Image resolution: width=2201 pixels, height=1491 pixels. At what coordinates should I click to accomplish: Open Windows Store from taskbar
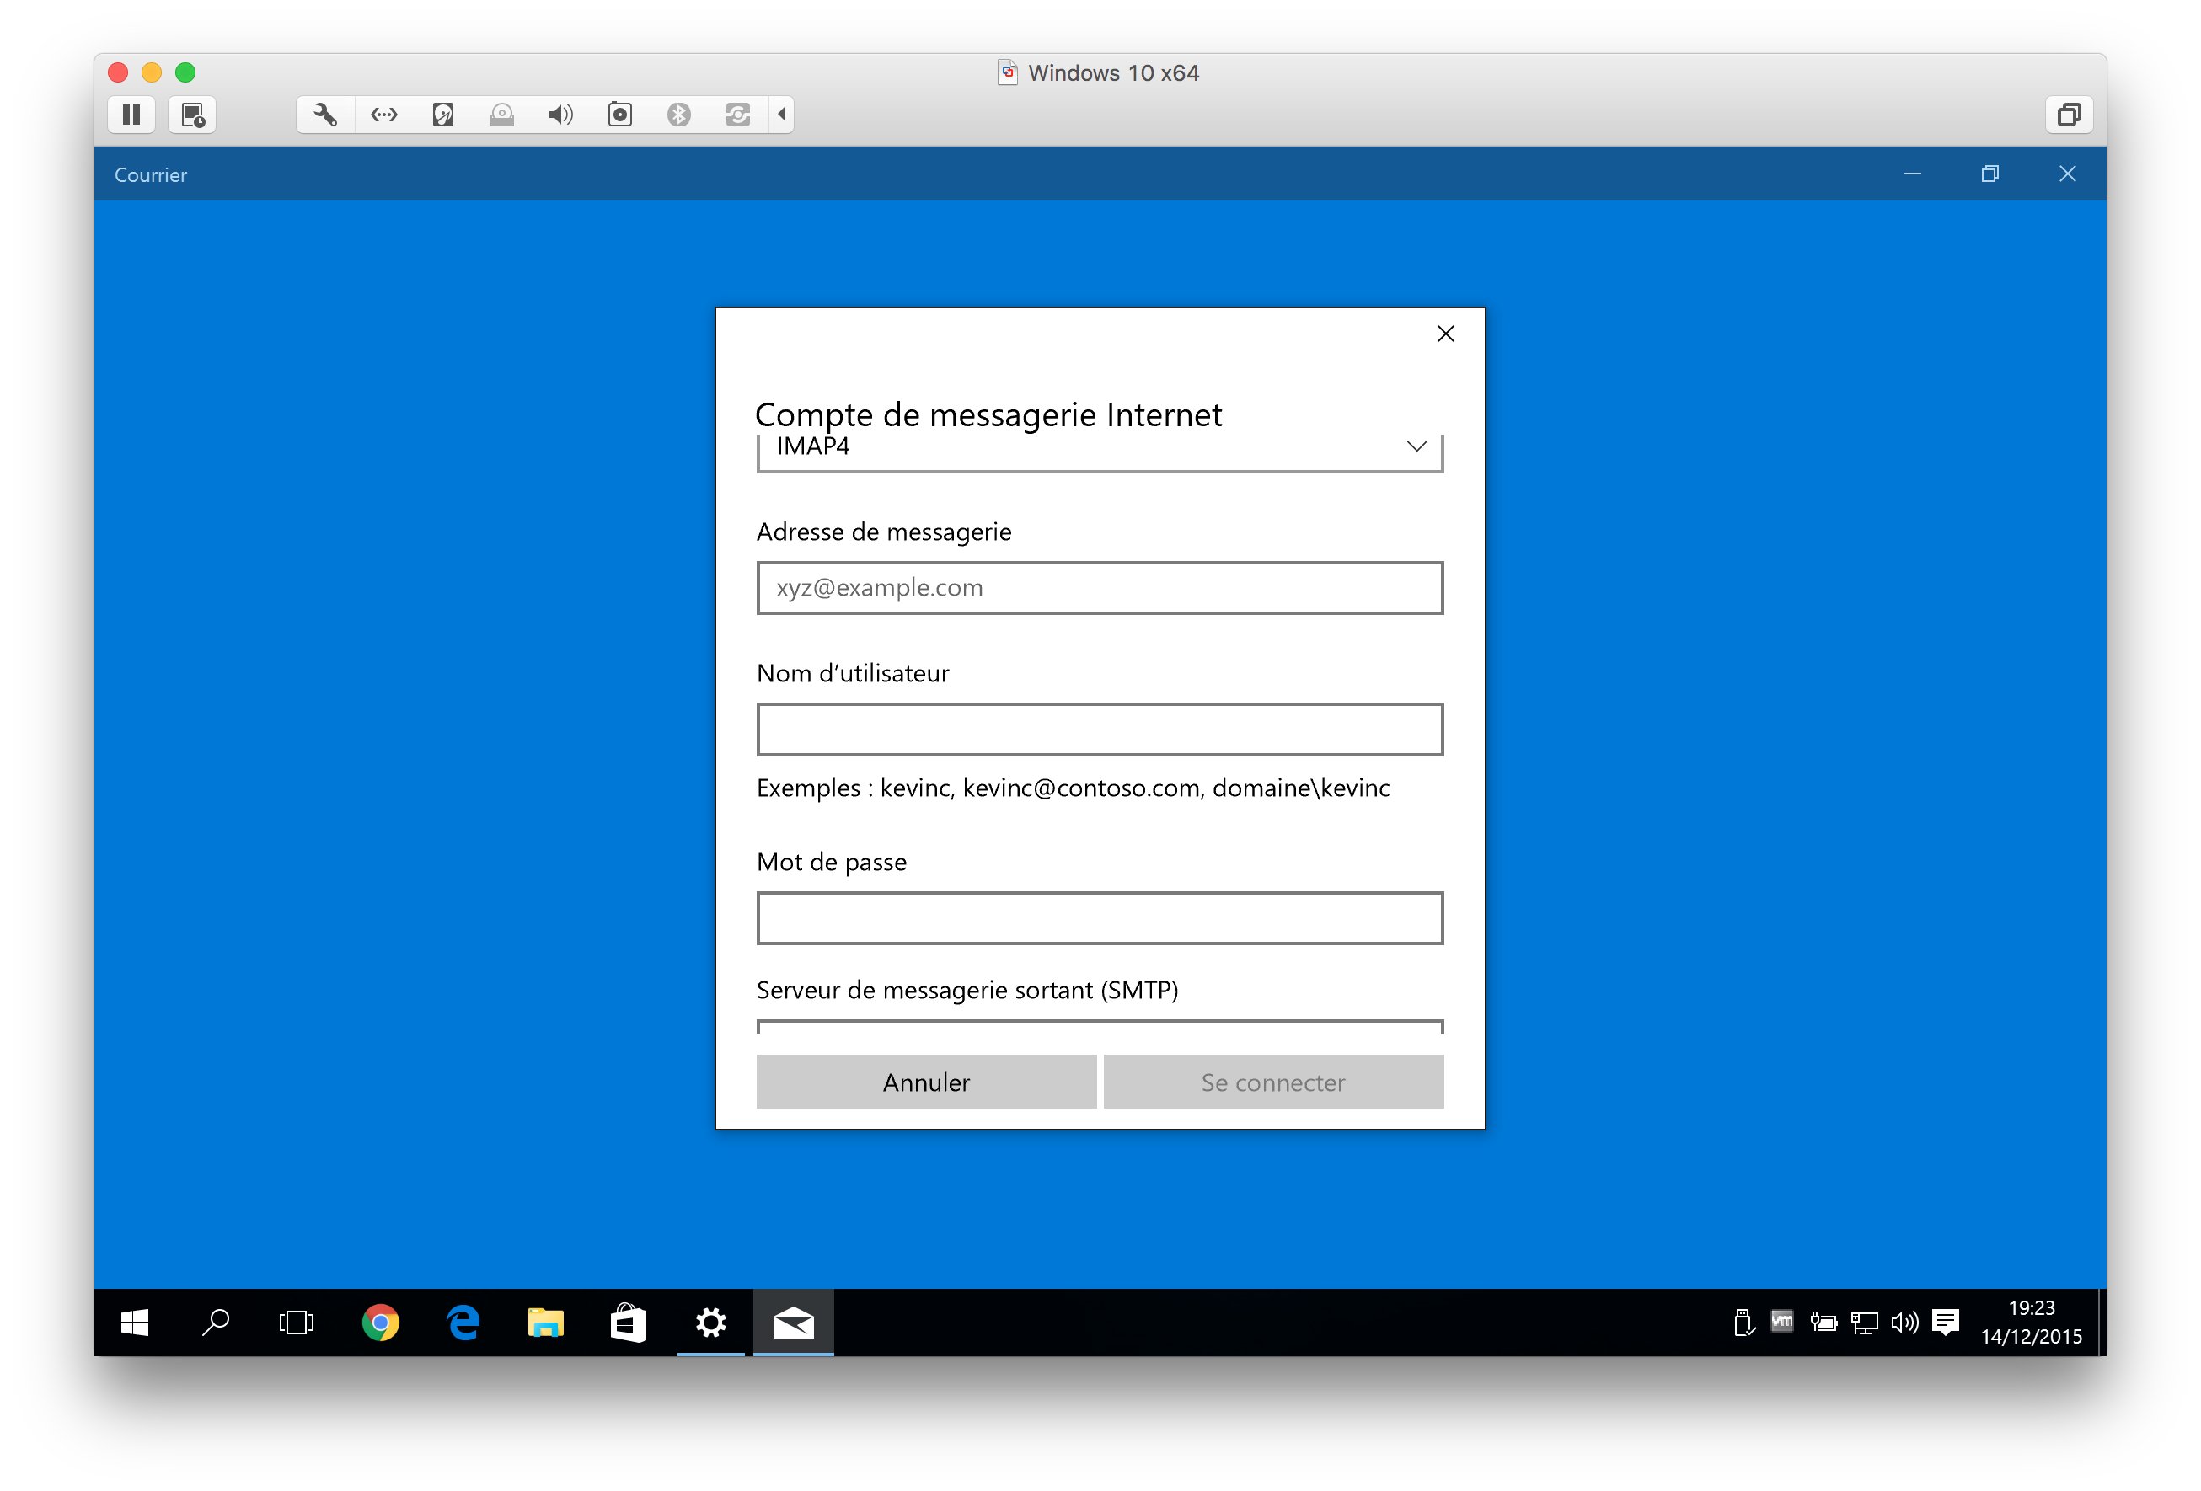tap(628, 1323)
